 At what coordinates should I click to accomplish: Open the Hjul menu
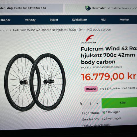click(103, 20)
